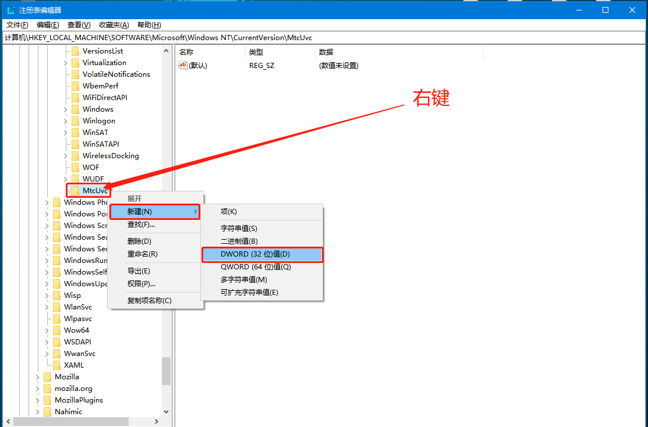Viewport: 648px width, 427px height.
Task: Select the WSDAPI folder icon
Action: [x=56, y=341]
